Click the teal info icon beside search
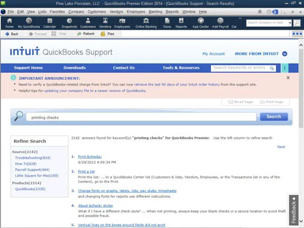This screenshot has width=304, height=228. pyautogui.click(x=285, y=68)
